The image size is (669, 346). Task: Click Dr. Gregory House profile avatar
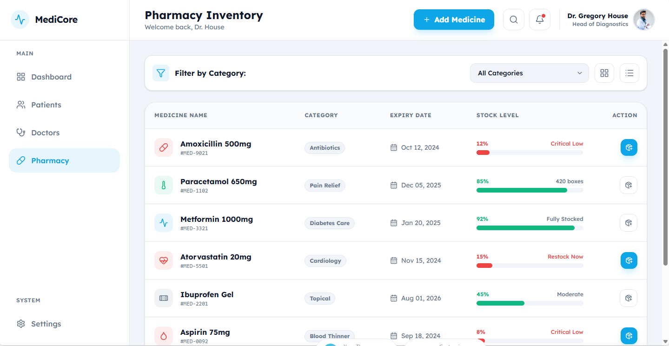(643, 20)
